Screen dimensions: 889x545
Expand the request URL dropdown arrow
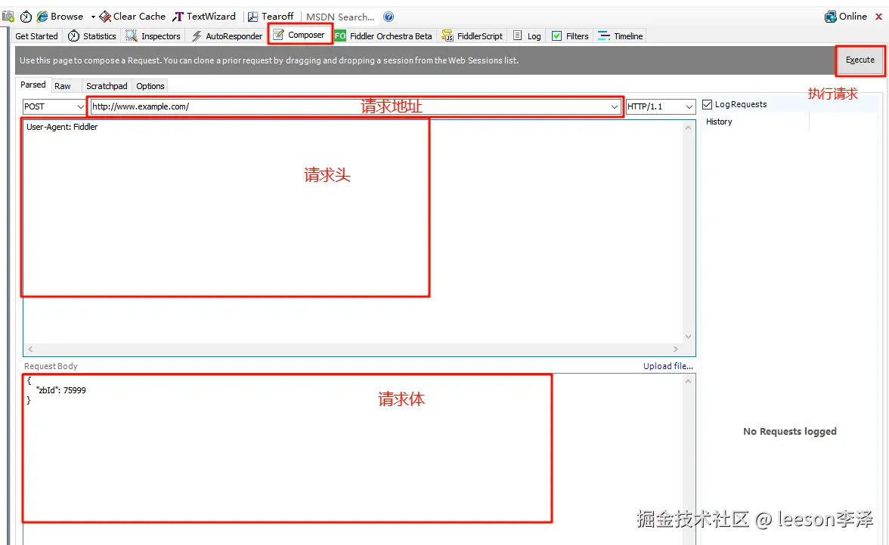614,106
